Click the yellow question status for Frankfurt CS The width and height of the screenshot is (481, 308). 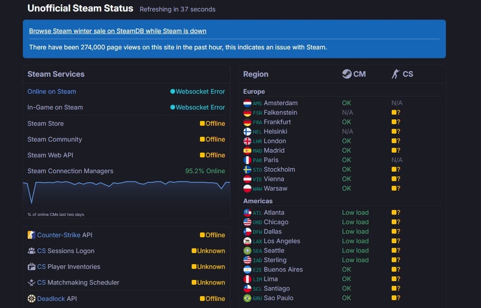point(396,122)
